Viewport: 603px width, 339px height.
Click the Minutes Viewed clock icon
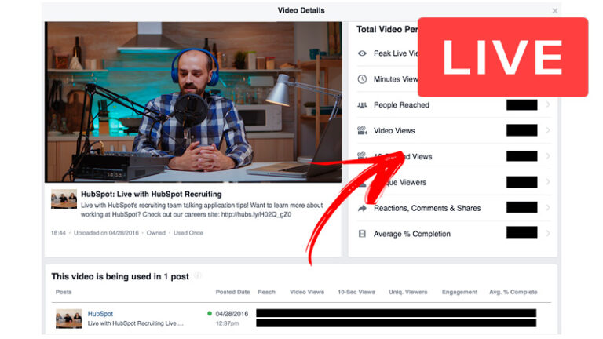(362, 79)
